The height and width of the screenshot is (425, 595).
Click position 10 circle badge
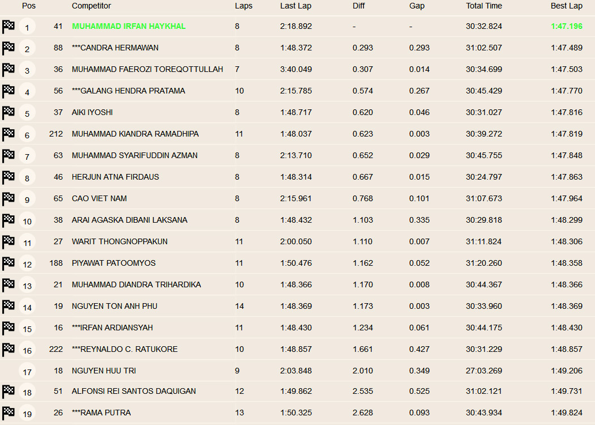click(x=27, y=221)
